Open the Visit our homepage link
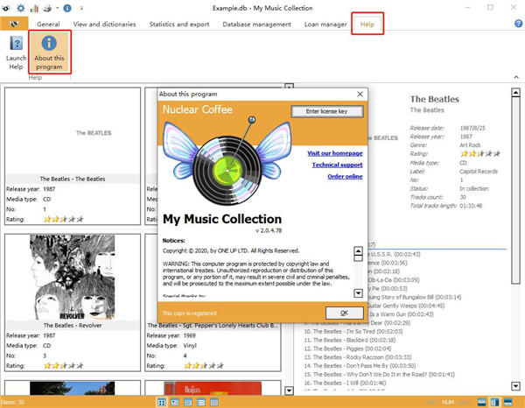Image resolution: width=525 pixels, height=408 pixels. 335,153
